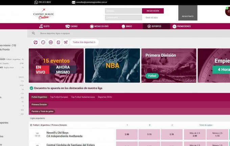Open the NBA promo banner
This screenshot has width=230, height=146.
[x=112, y=65]
